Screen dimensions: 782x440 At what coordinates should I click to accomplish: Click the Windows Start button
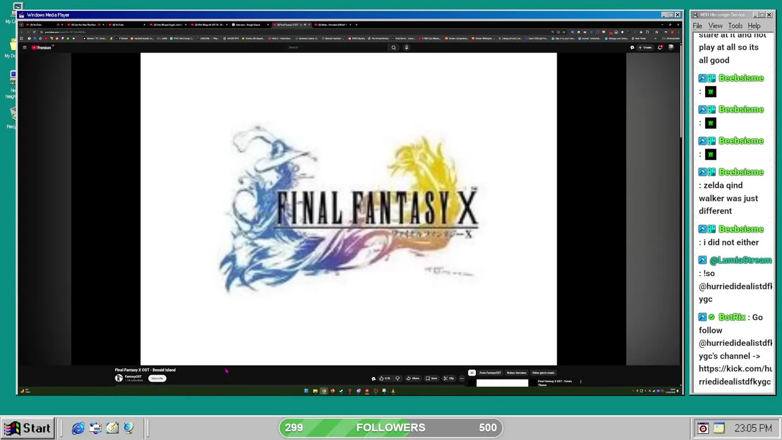(27, 428)
